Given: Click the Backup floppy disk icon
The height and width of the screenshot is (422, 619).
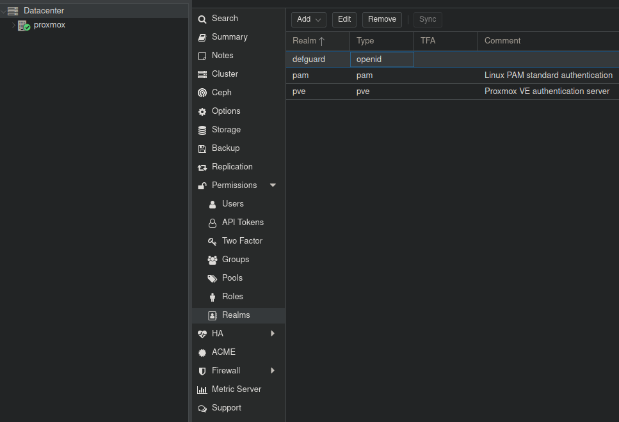Looking at the screenshot, I should (202, 148).
